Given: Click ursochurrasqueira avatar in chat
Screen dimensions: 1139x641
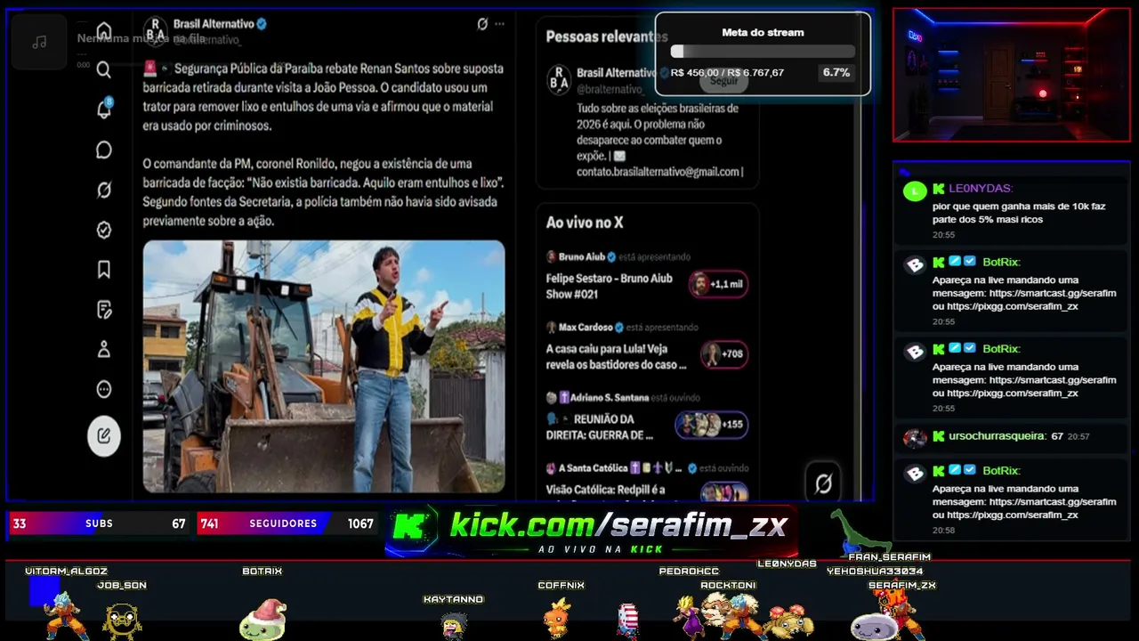Looking at the screenshot, I should [x=915, y=437].
